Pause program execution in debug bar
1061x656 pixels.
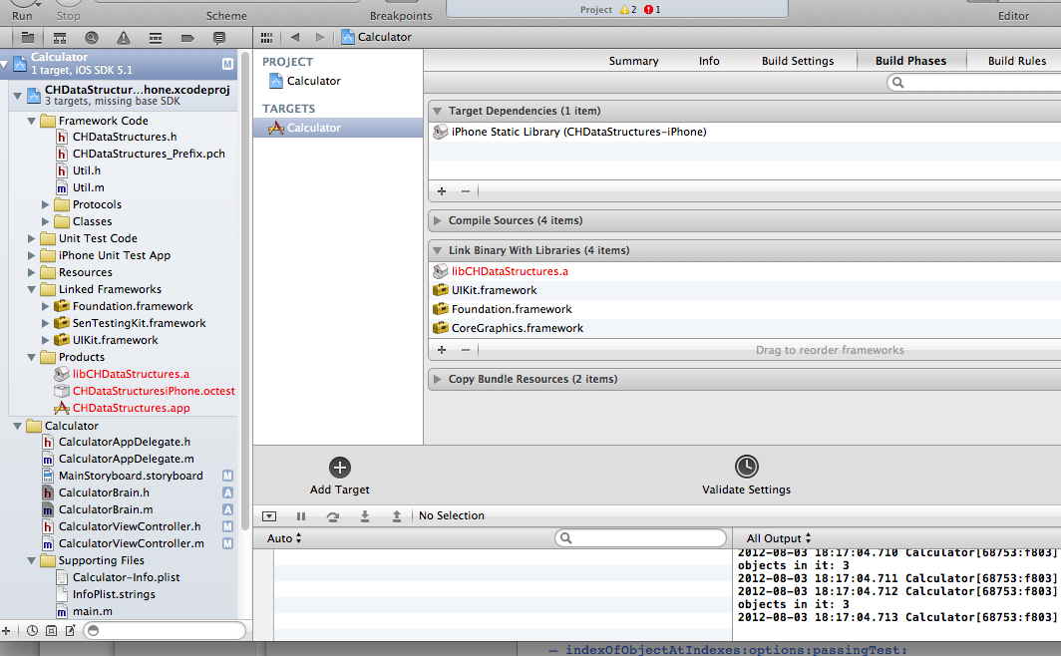[x=301, y=516]
